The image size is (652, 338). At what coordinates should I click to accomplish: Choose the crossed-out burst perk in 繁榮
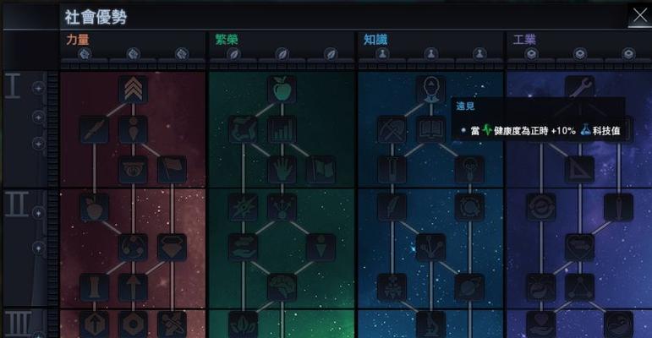[244, 207]
